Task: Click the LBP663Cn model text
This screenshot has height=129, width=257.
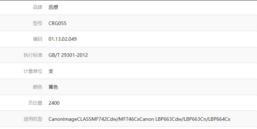Action: (195, 119)
